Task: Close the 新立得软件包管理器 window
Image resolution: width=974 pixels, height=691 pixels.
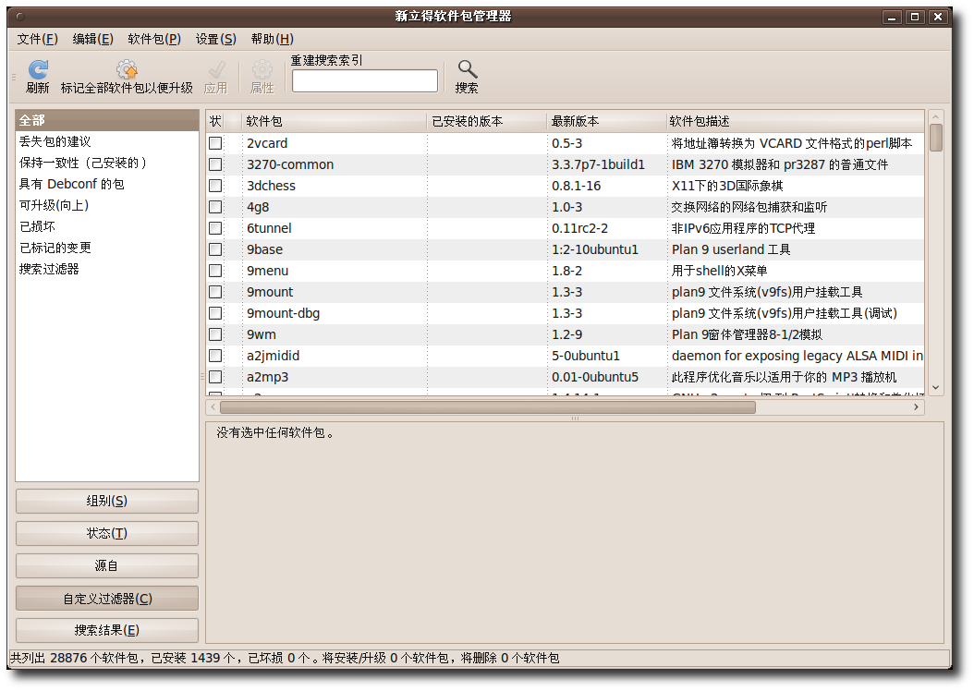Action: point(937,17)
